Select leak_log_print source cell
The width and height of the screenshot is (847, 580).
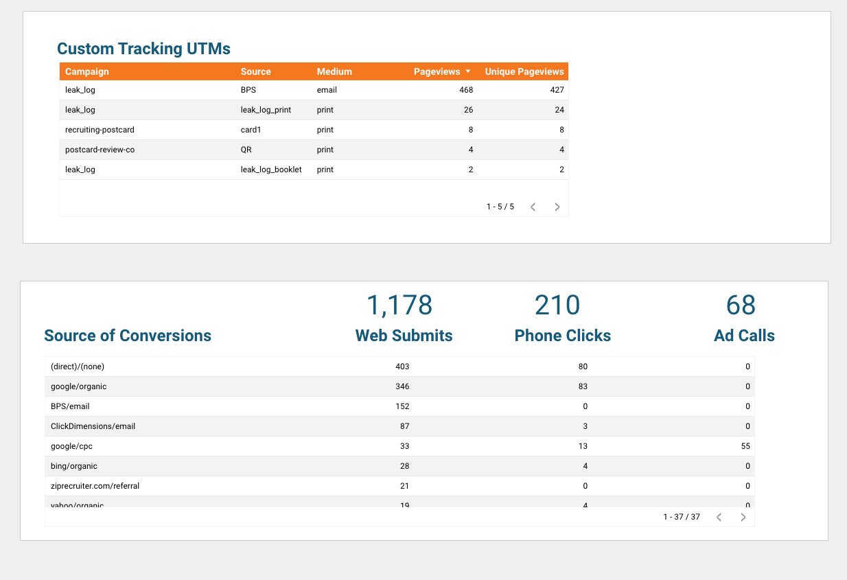266,110
